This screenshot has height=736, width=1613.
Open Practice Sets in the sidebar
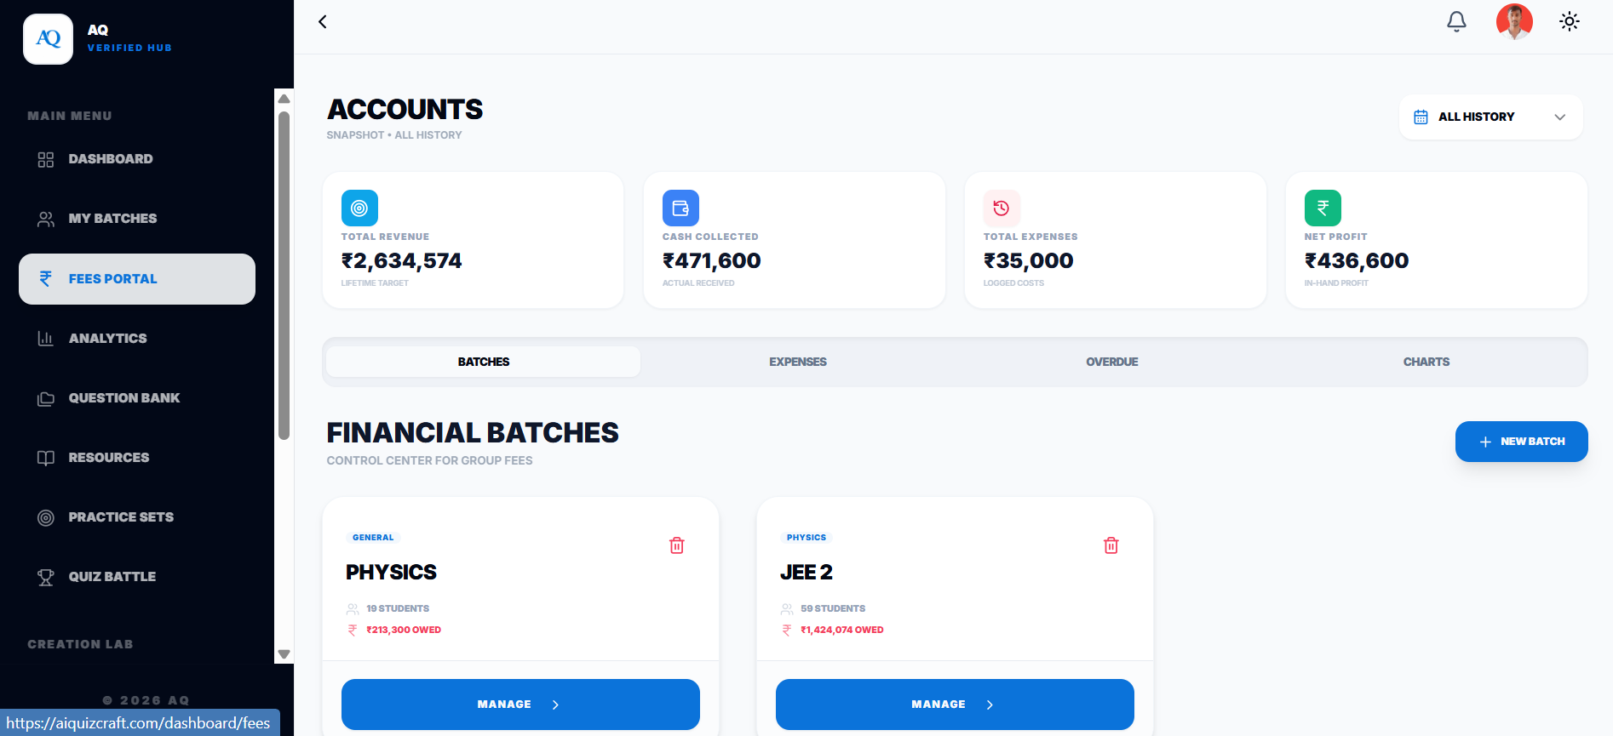[x=137, y=517]
